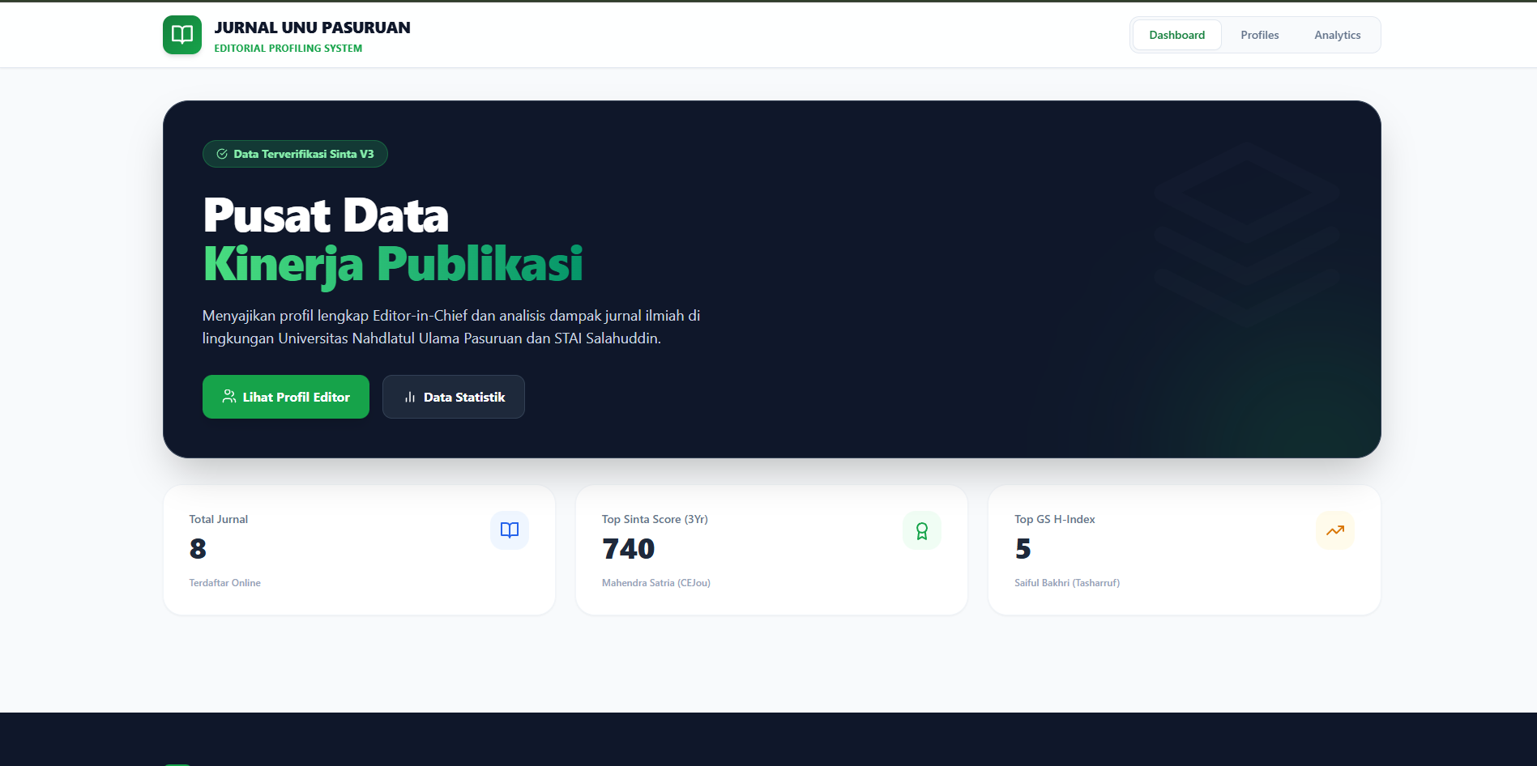Click the Kinerja Publikasi green heading
Viewport: 1537px width, 766px height.
[x=393, y=264]
